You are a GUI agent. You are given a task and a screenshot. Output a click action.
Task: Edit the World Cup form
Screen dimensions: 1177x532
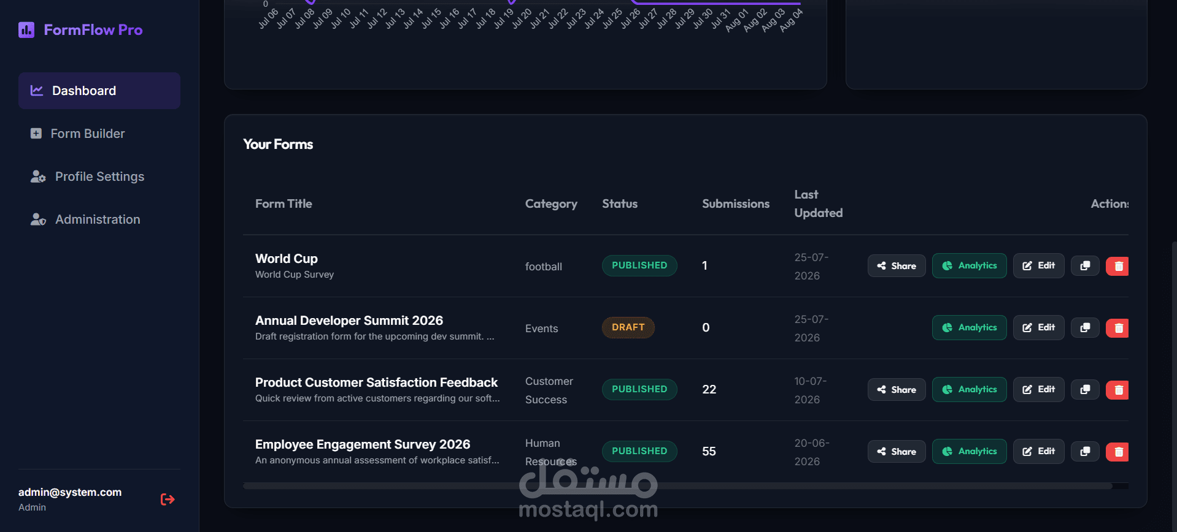point(1039,266)
